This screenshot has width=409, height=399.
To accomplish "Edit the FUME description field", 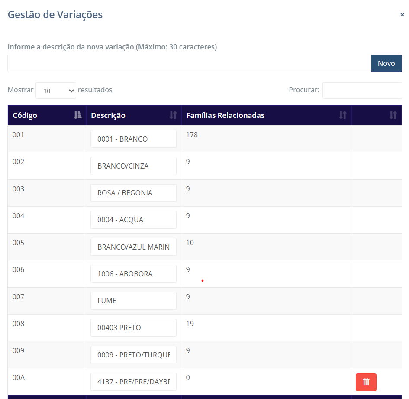I will 133,301.
